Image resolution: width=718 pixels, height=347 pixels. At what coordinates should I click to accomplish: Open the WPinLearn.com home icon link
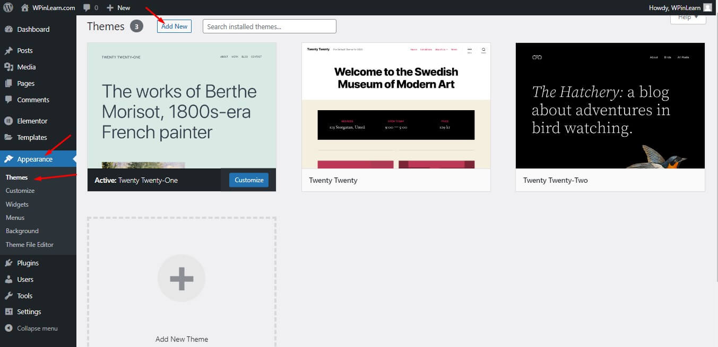(x=25, y=7)
